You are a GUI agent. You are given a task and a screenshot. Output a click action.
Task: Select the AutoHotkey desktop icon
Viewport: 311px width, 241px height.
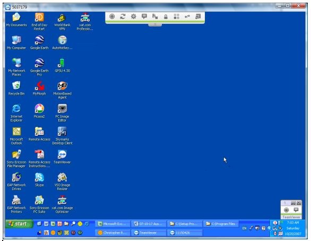pos(62,42)
